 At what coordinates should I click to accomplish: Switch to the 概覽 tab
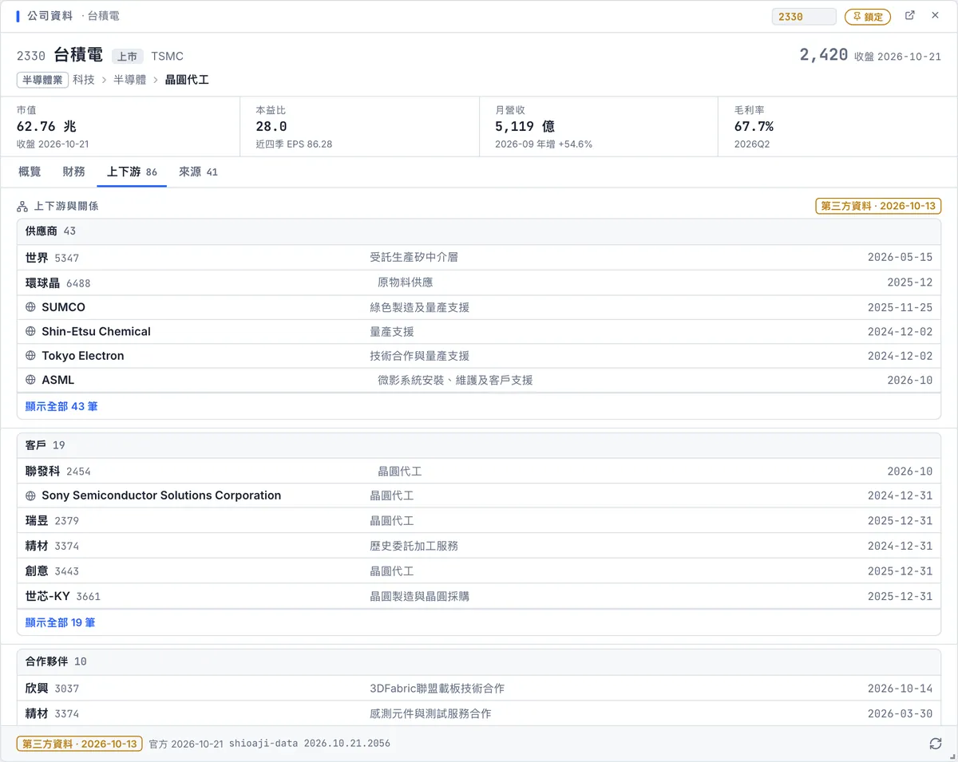(30, 172)
